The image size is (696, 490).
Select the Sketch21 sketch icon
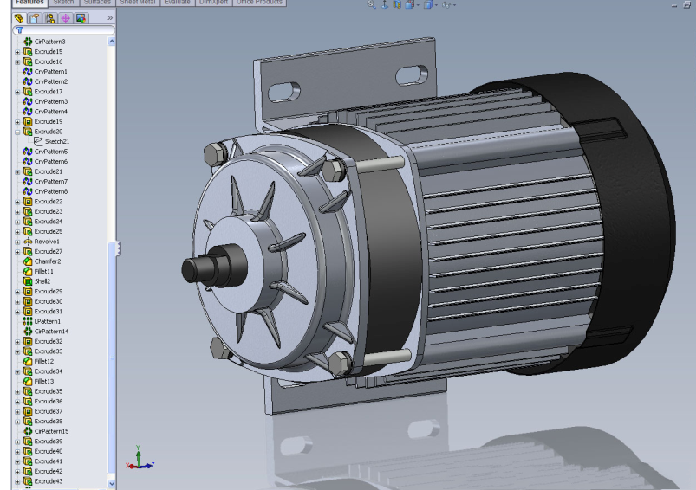[38, 141]
